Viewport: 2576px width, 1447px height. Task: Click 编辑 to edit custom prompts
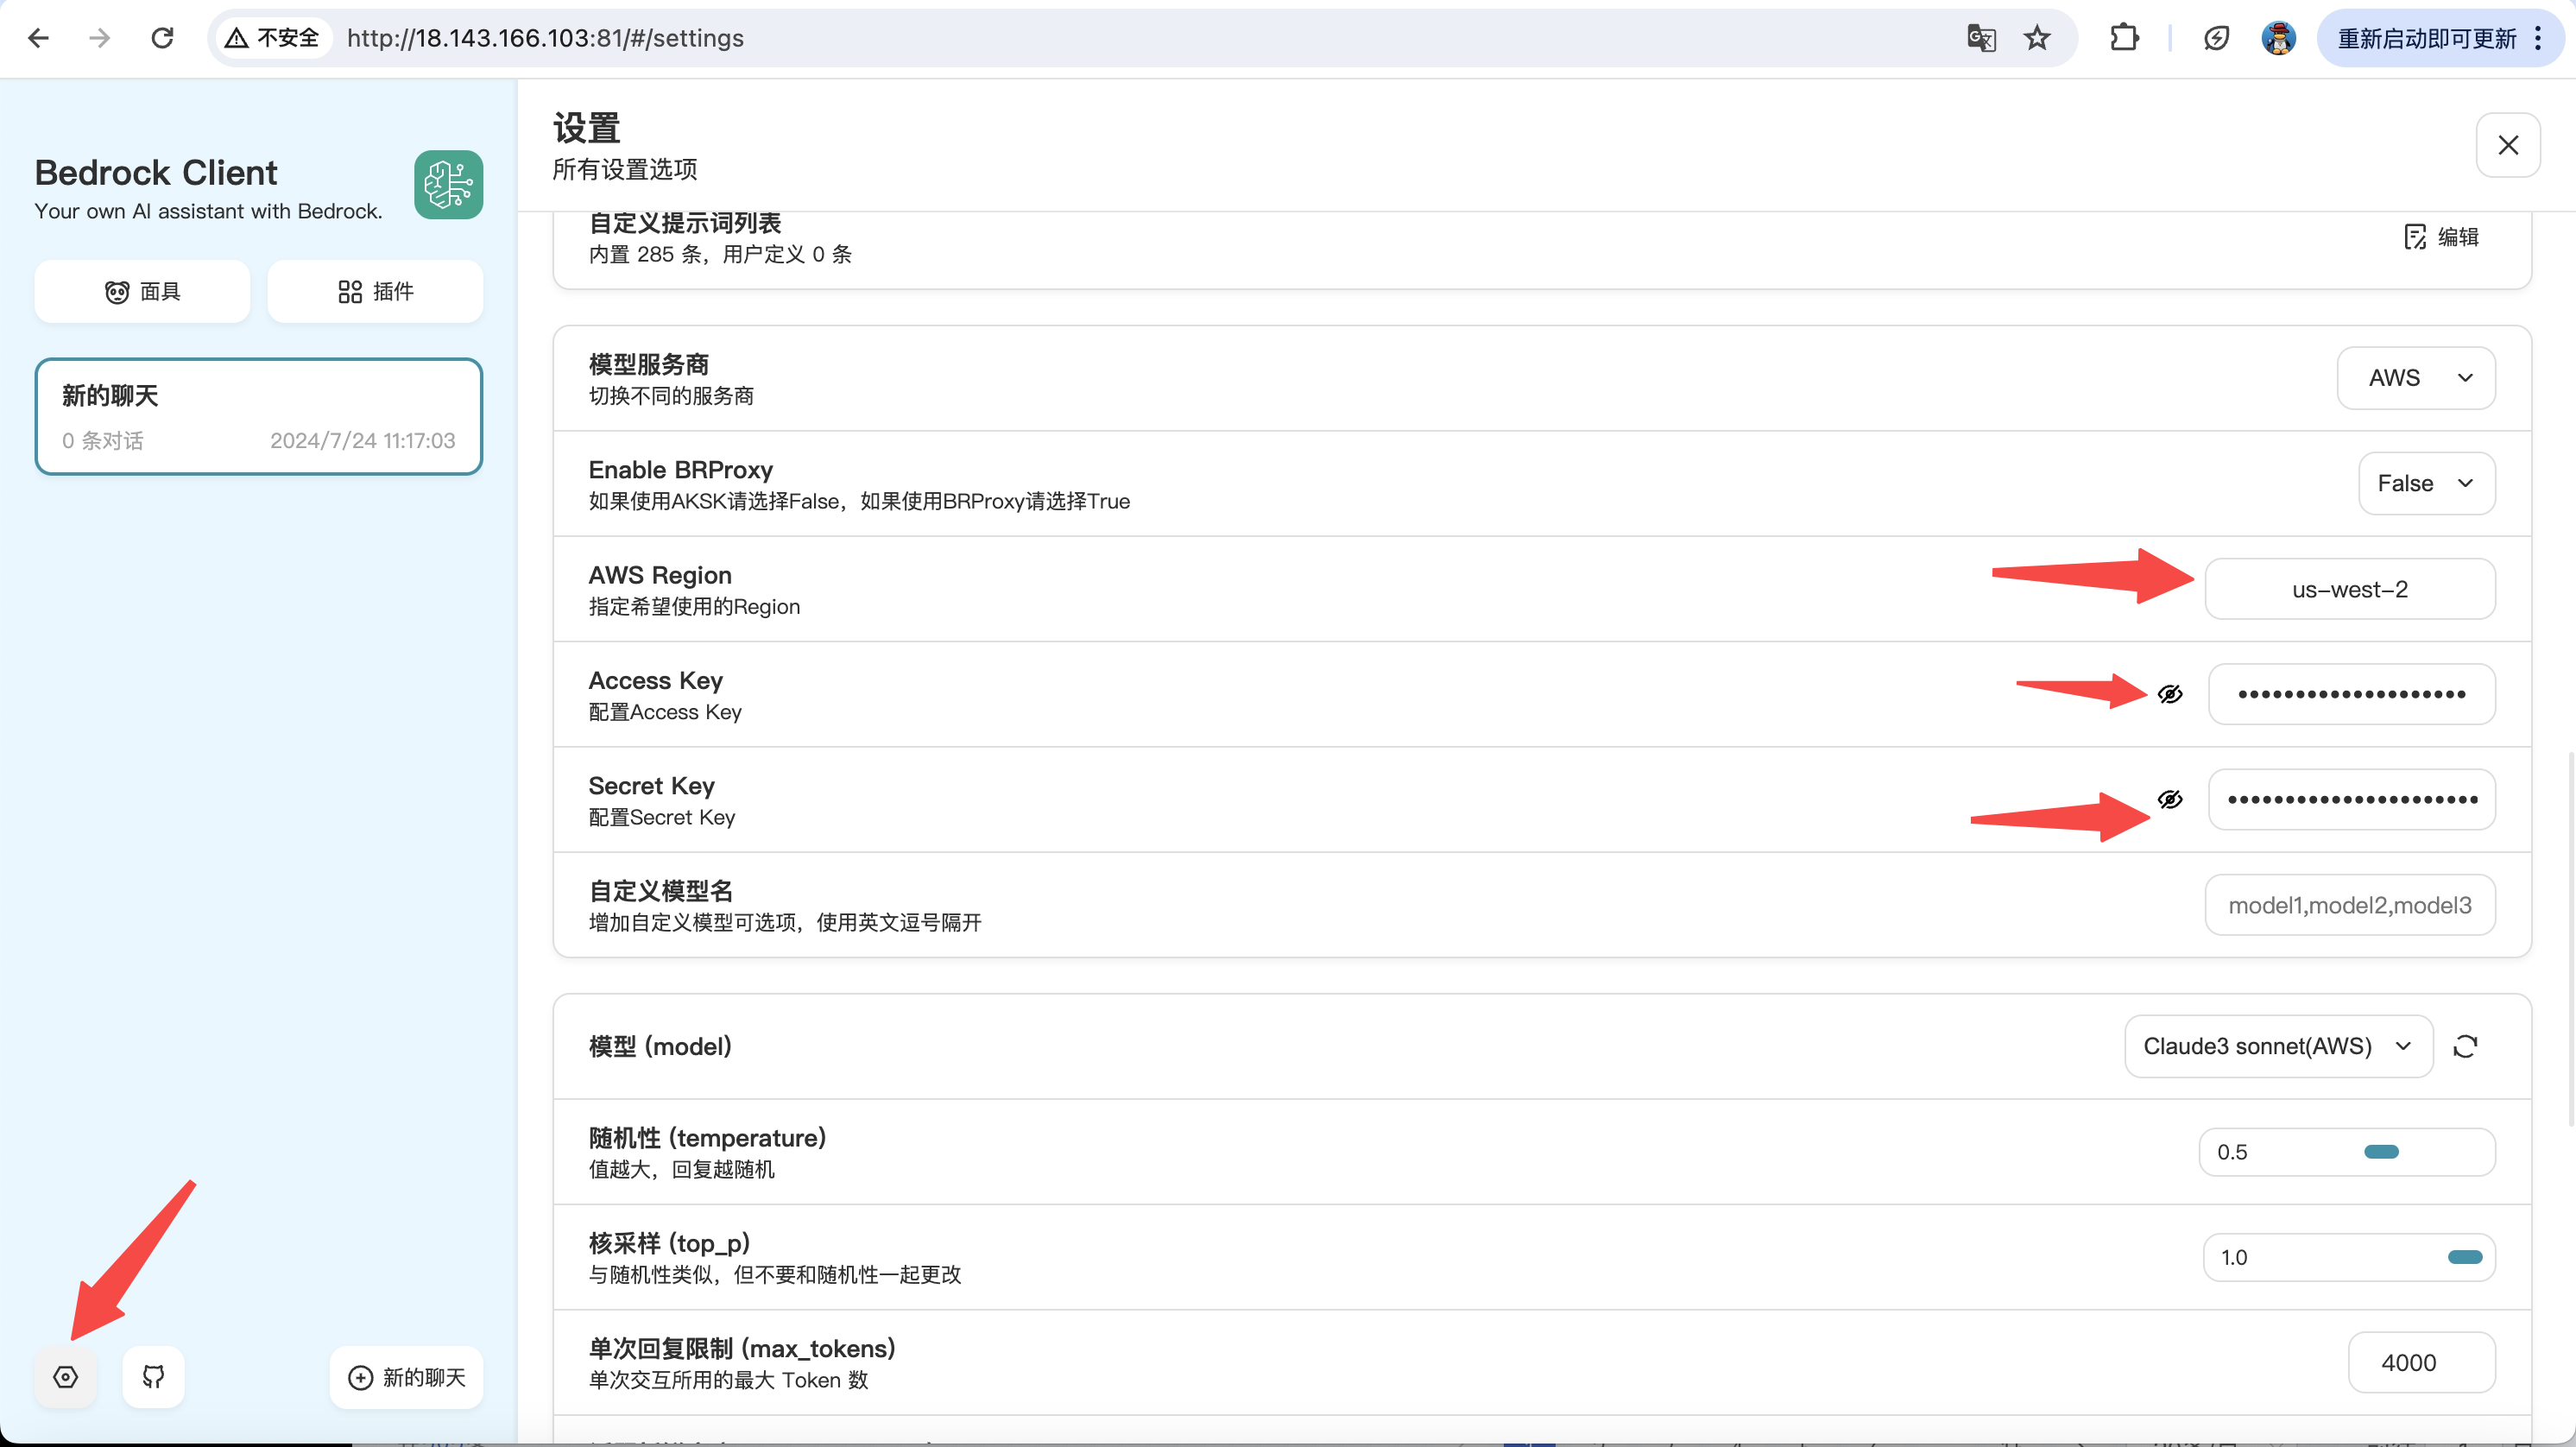(x=2441, y=237)
